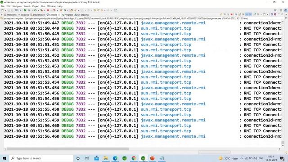The image size is (288, 162).
Task: Open PowerPoint from taskbar
Action: [152, 158]
